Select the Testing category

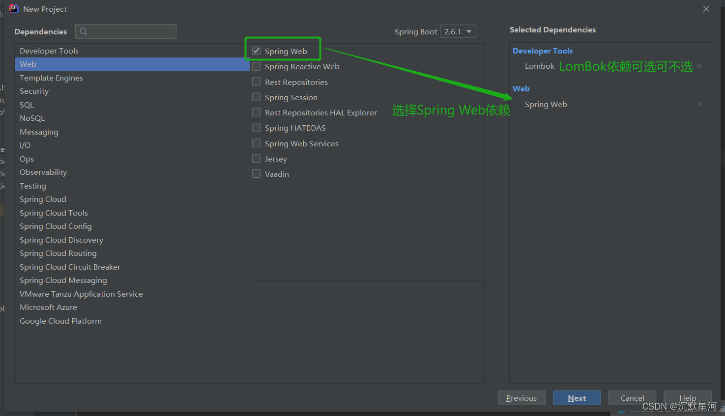click(132, 186)
